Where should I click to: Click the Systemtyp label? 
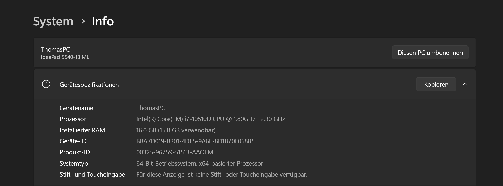74,163
